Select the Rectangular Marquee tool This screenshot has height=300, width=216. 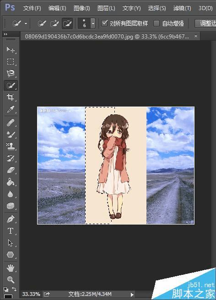click(x=11, y=62)
